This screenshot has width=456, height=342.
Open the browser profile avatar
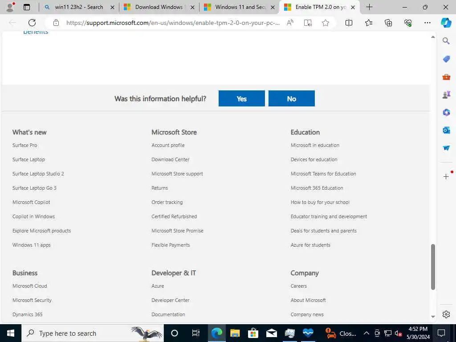[10, 7]
